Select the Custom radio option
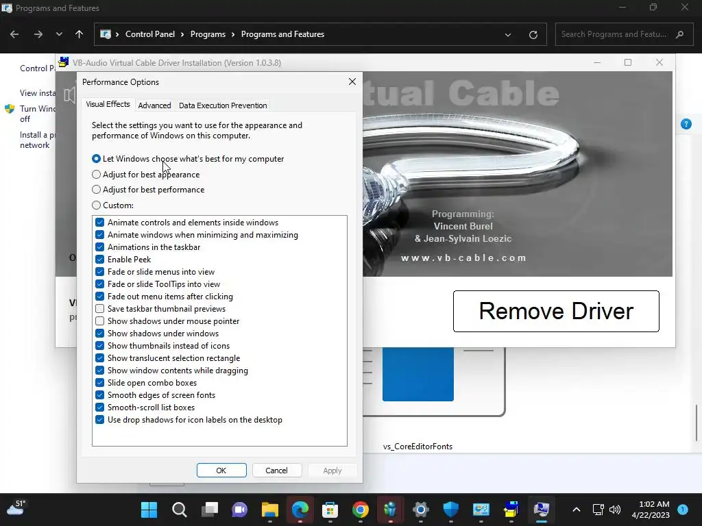The width and height of the screenshot is (702, 526). (x=96, y=205)
